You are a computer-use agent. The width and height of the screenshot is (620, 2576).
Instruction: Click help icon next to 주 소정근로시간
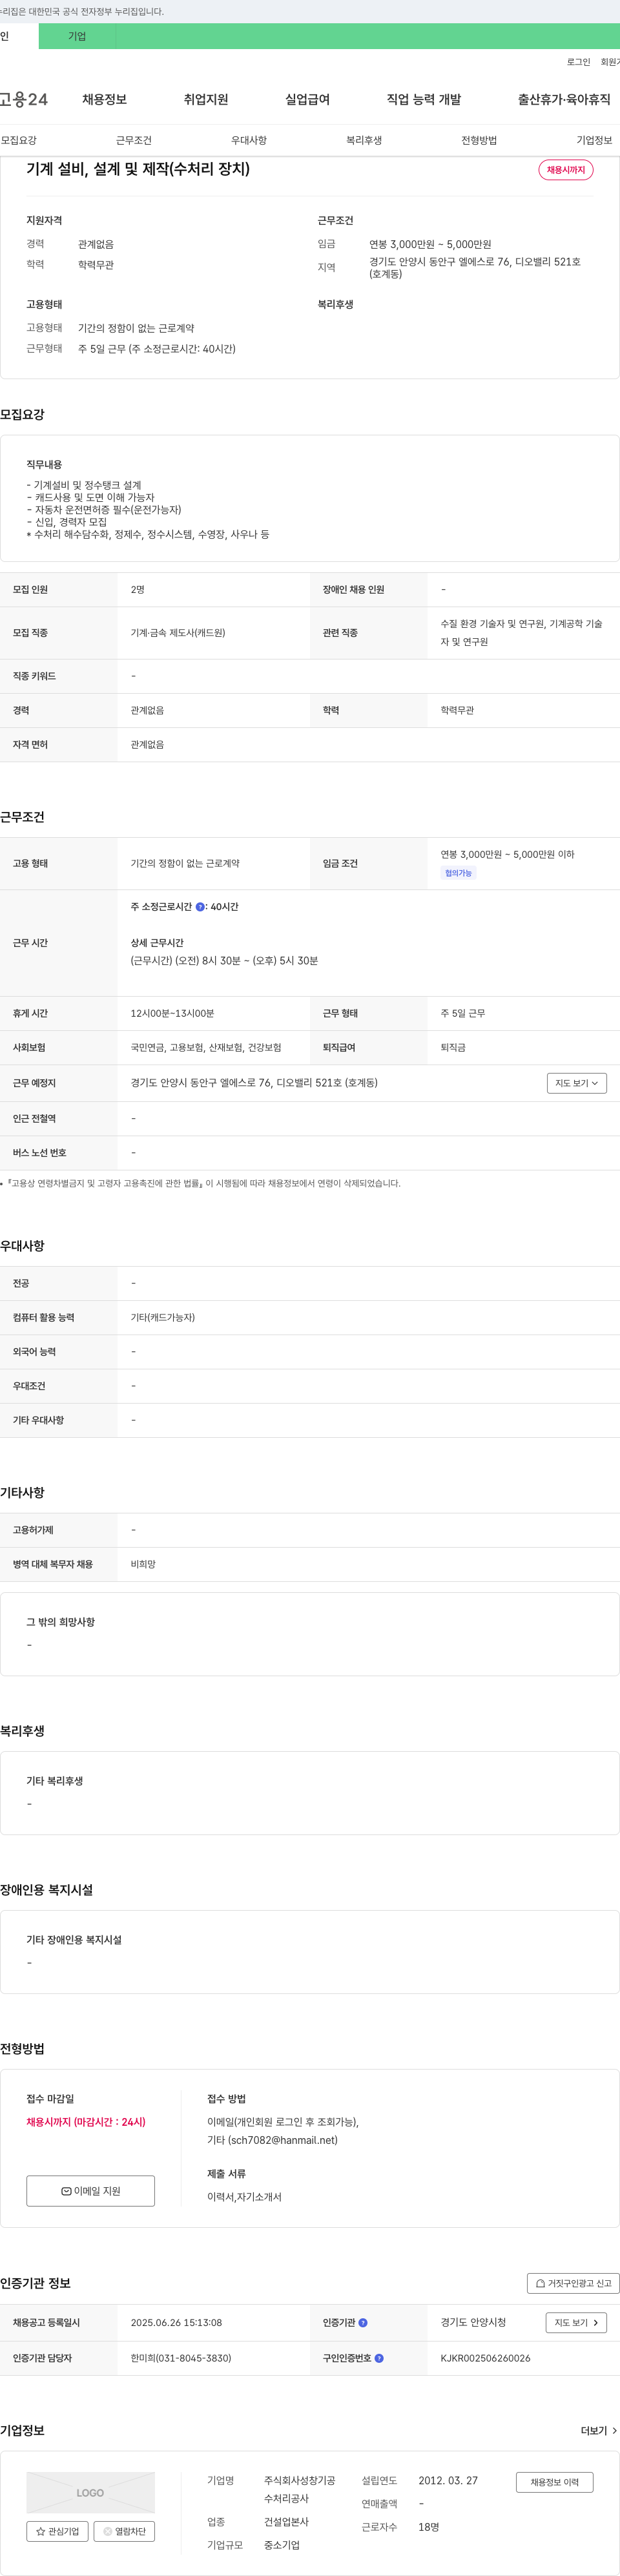point(200,907)
